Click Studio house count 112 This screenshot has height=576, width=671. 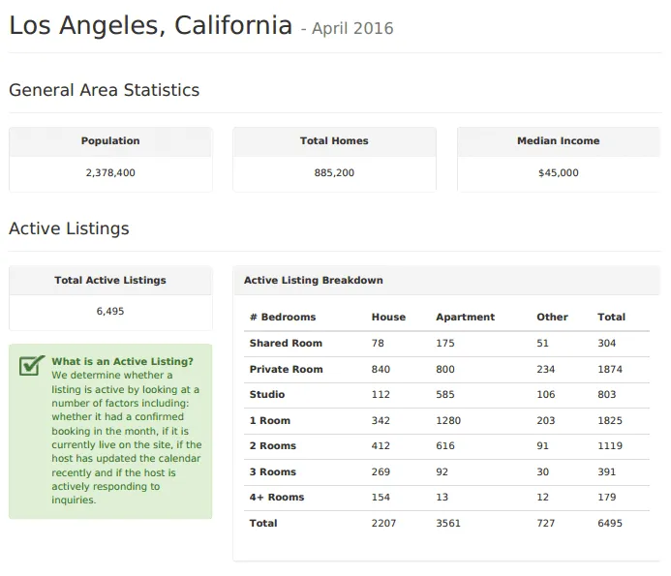tap(381, 395)
